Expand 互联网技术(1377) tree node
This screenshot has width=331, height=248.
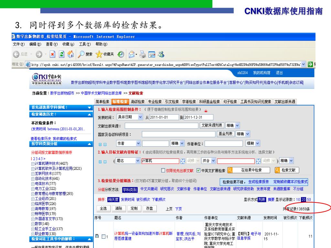(33, 174)
